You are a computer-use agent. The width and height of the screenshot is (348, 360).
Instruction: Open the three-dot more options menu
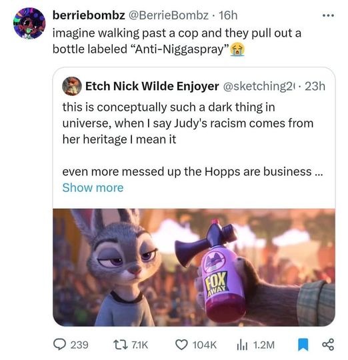(x=328, y=15)
